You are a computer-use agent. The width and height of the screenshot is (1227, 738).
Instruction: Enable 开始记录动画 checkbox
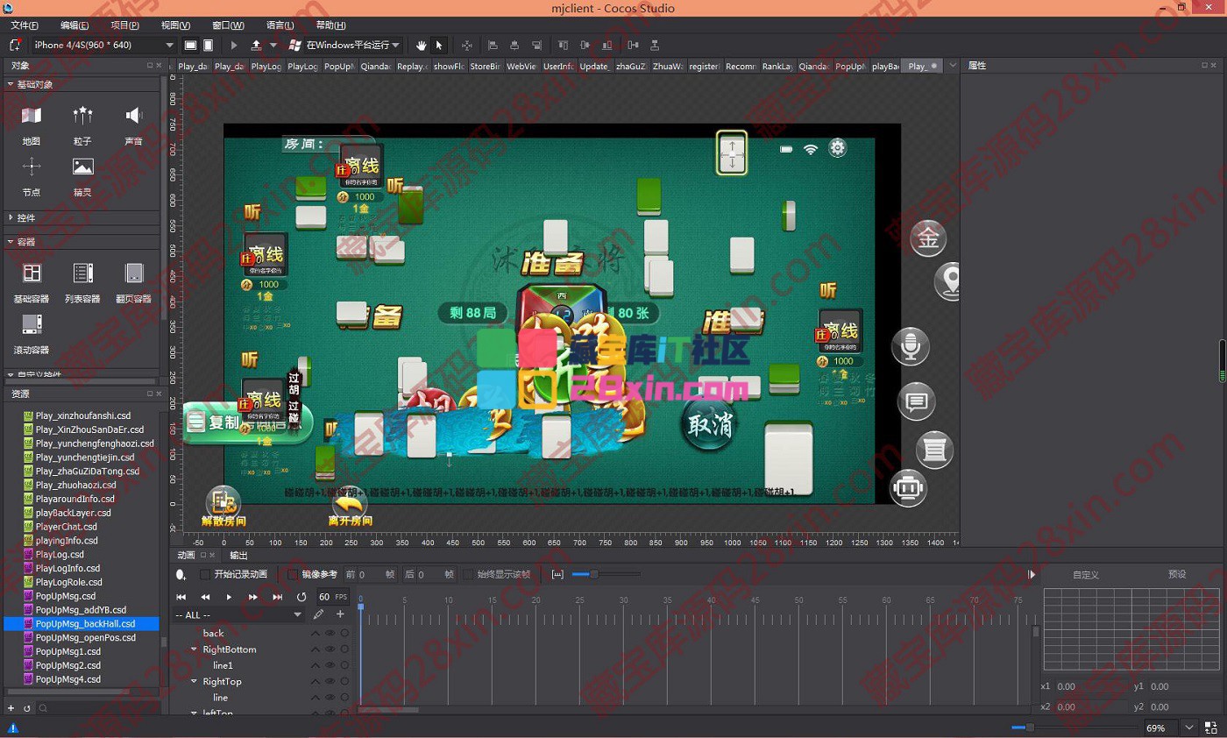tap(205, 574)
